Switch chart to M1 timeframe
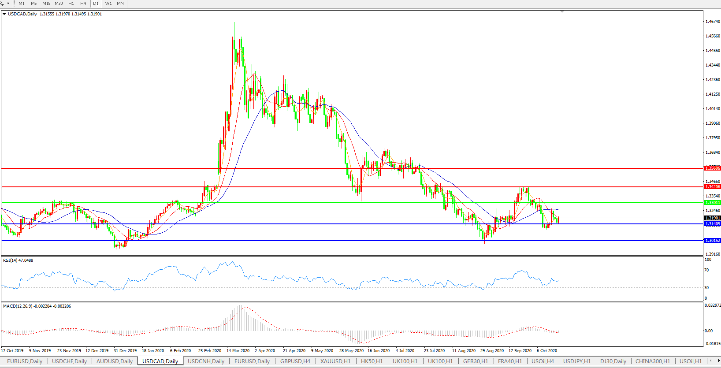This screenshot has height=368, width=721. pos(22,4)
